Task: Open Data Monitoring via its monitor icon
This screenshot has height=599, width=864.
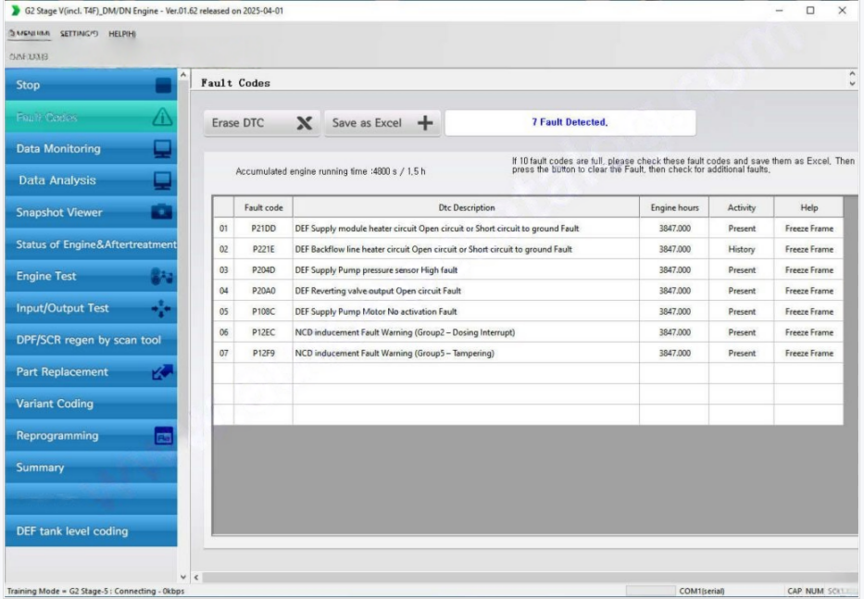Action: [162, 149]
